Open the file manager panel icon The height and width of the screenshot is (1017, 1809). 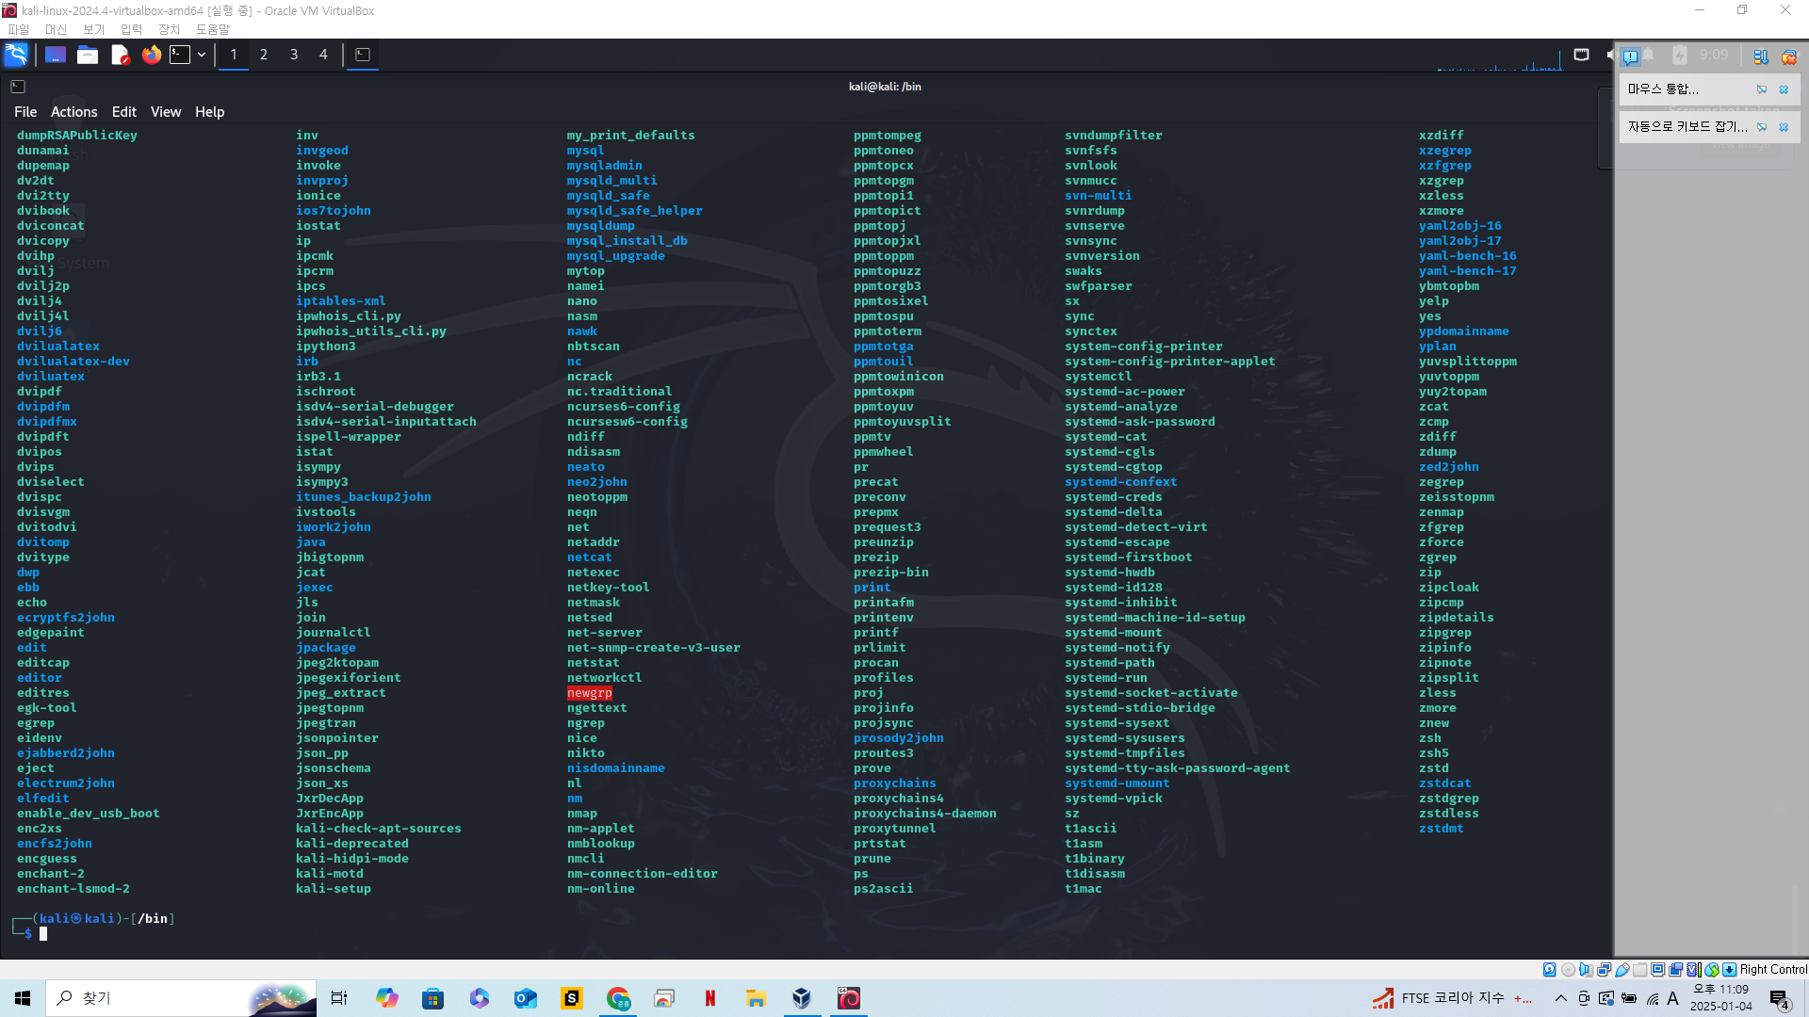tap(88, 55)
